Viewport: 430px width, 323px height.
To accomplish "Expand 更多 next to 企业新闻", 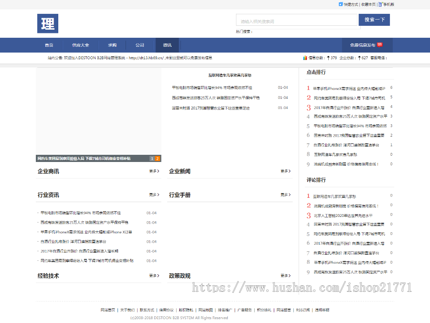I will [285, 171].
